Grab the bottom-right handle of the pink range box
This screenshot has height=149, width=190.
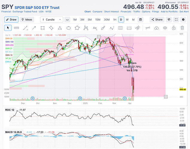(x=166, y=97)
